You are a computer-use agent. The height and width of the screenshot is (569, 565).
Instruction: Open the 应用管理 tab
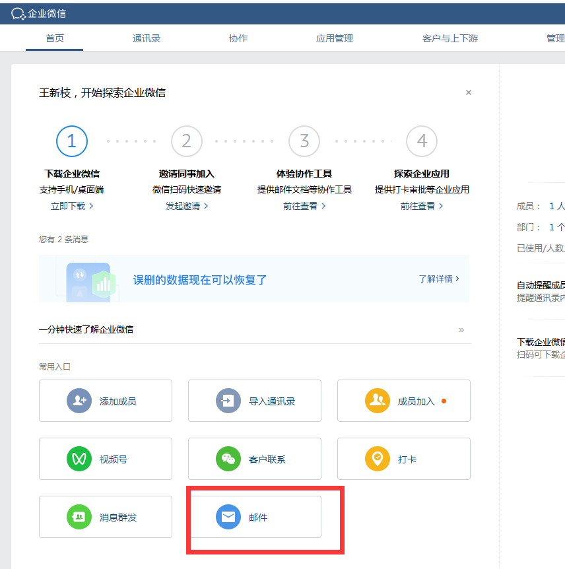pos(334,38)
